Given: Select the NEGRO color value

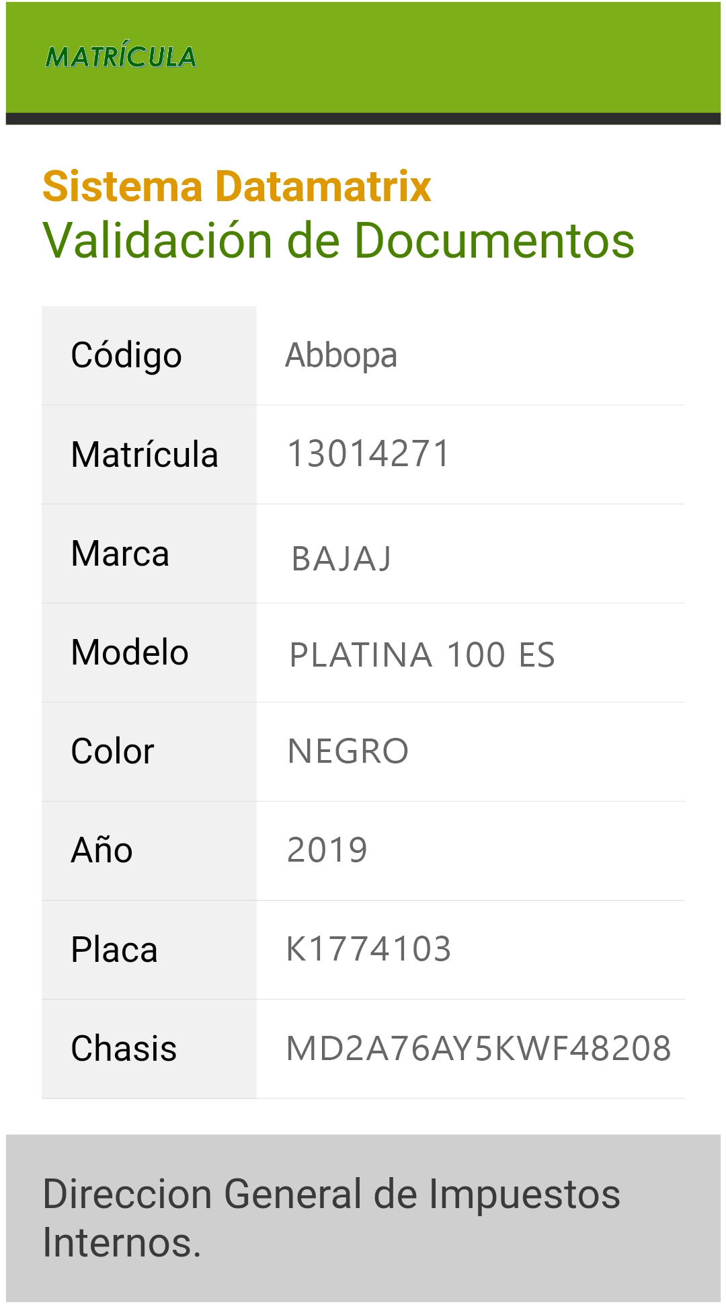Looking at the screenshot, I should click(348, 751).
